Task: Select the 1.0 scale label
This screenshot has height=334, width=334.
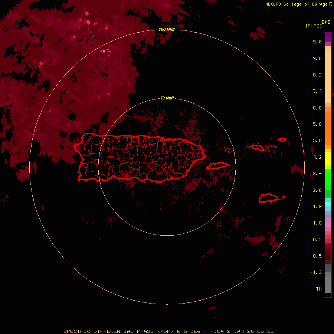Action: pos(317,223)
